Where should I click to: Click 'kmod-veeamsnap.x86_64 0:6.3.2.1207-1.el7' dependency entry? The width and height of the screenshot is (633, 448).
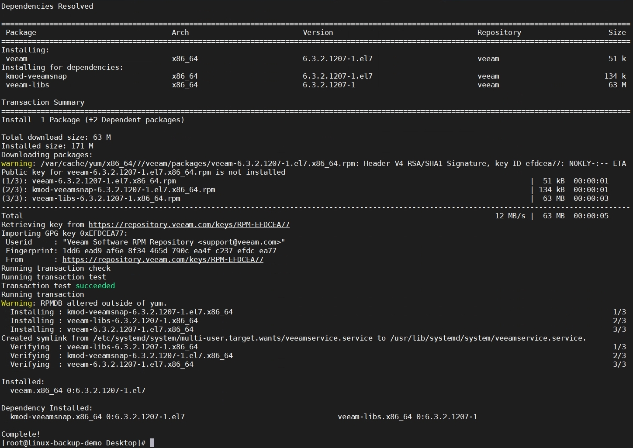tap(97, 417)
